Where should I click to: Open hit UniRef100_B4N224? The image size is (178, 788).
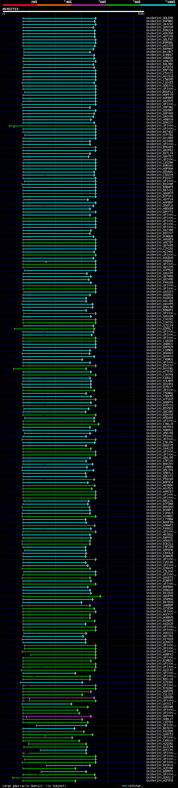(x=160, y=30)
